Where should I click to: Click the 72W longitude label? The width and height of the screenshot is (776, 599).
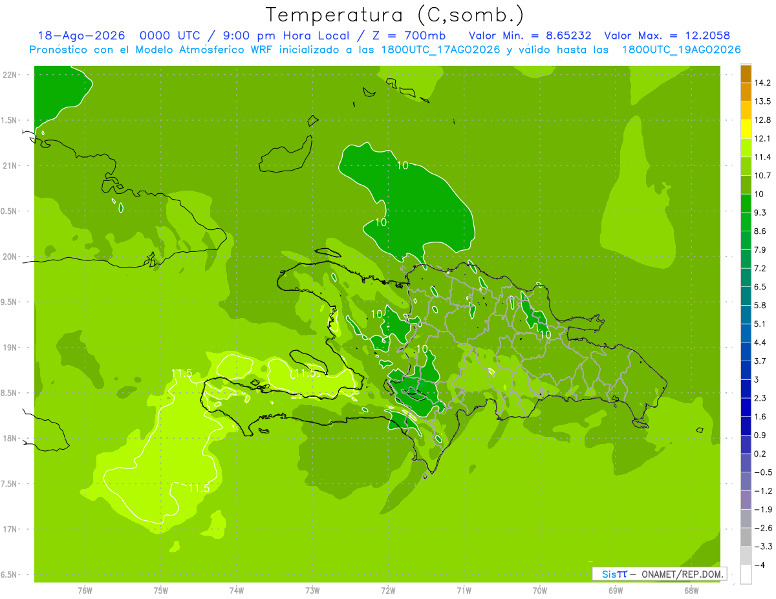388,591
